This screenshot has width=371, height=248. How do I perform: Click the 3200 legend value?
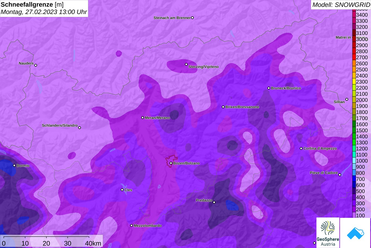click(x=362, y=27)
